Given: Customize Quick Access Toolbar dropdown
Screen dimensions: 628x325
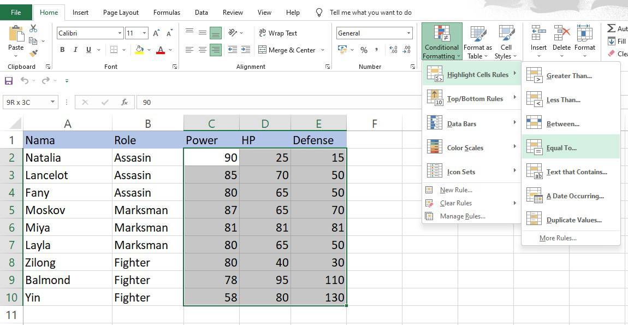Looking at the screenshot, I should (x=67, y=81).
